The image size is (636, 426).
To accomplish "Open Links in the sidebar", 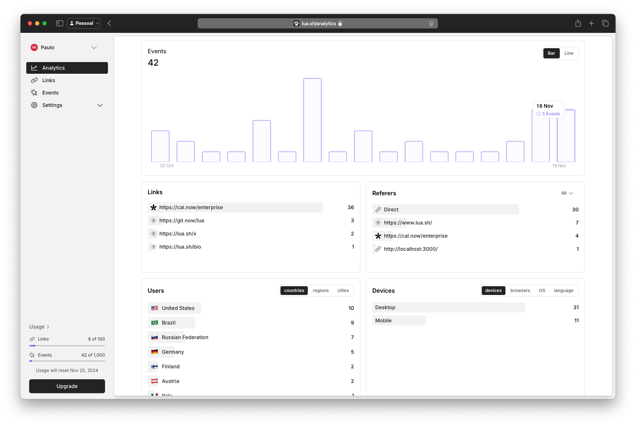I will [67, 80].
